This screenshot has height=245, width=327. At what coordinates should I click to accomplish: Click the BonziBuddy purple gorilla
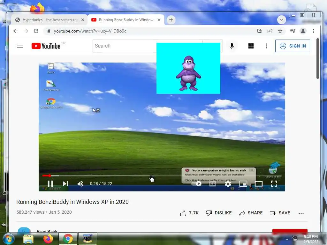pyautogui.click(x=188, y=73)
